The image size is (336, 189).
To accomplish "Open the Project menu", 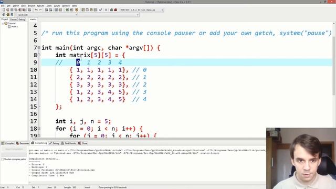I will click(31, 6).
